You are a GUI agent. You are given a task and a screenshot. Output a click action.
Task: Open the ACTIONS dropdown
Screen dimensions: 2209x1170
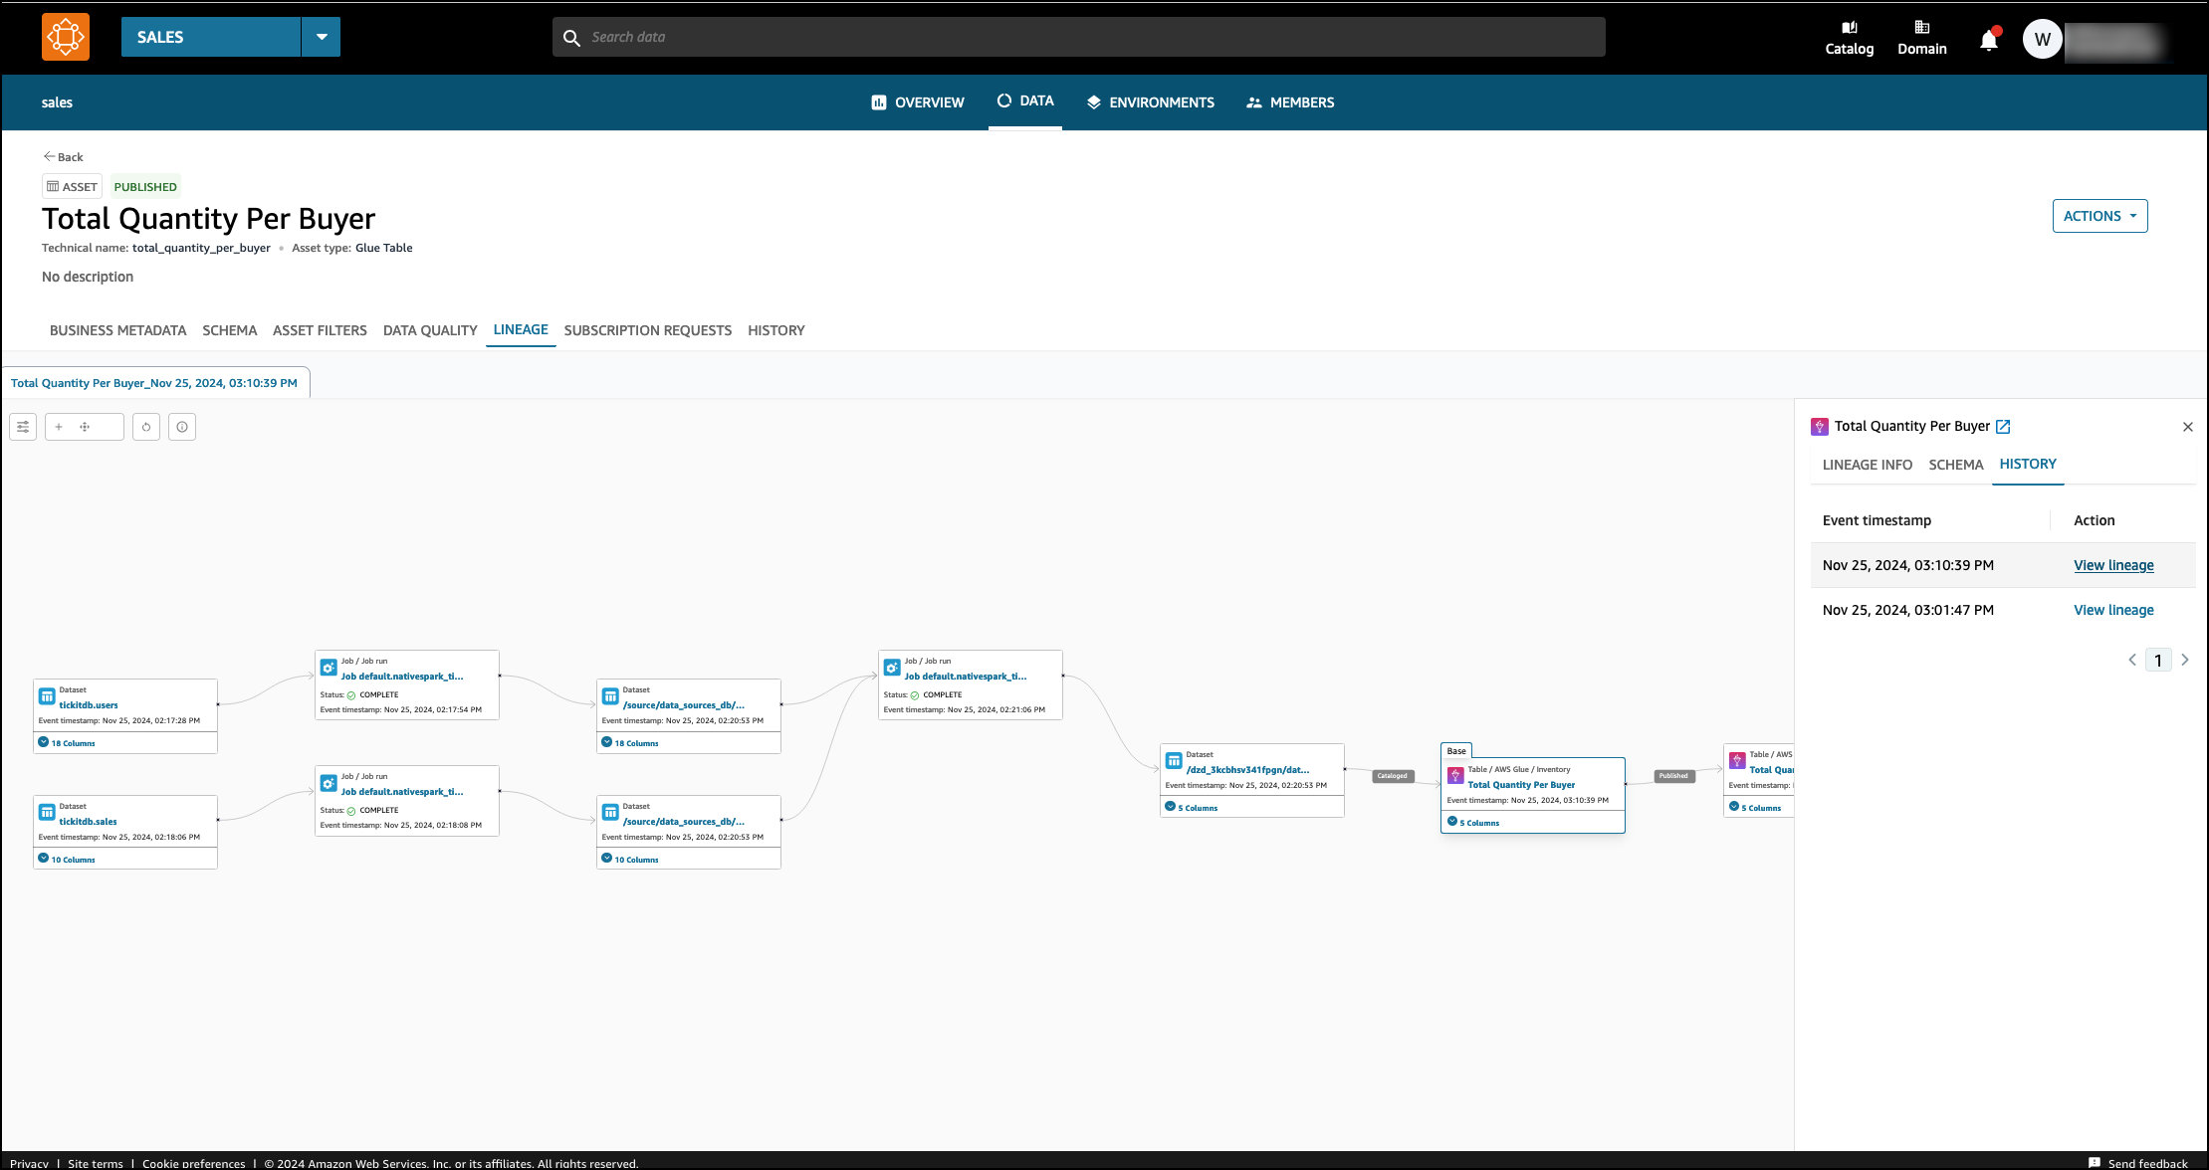2099,216
